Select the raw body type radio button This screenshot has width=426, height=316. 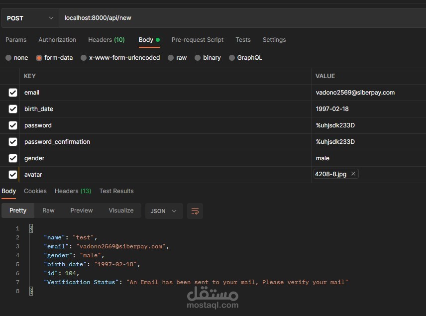pos(171,58)
